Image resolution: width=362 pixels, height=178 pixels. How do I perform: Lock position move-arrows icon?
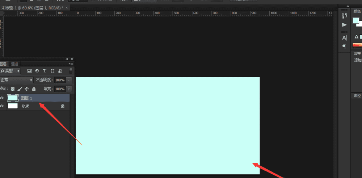pyautogui.click(x=27, y=89)
